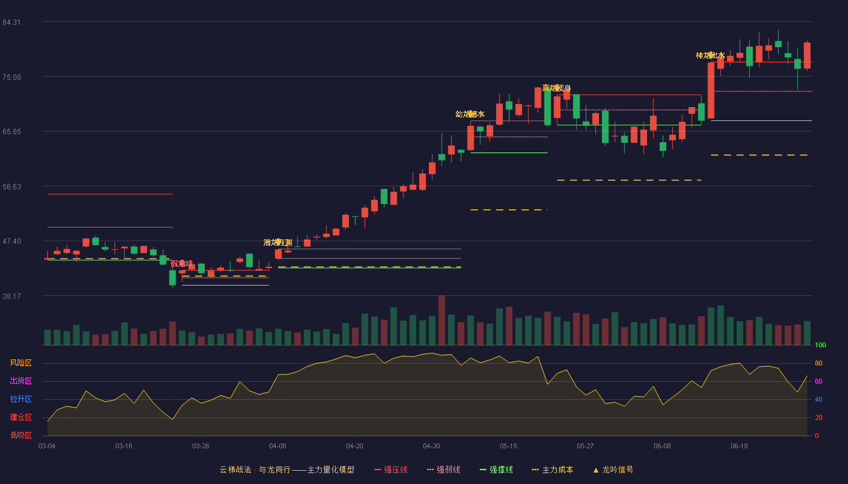Click the 100 indicator scale value
This screenshot has height=484, width=848.
(x=820, y=345)
